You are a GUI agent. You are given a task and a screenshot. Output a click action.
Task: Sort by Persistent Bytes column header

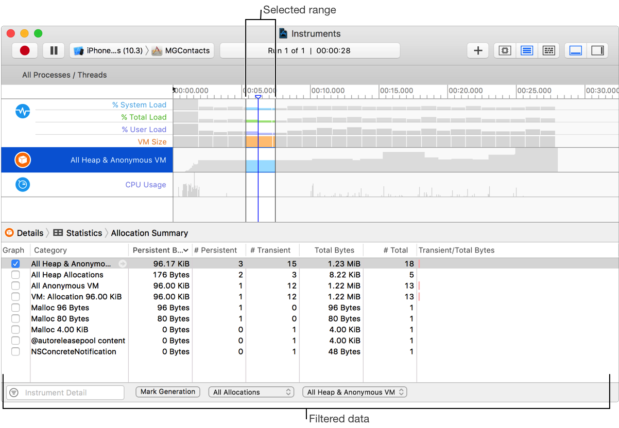tap(160, 250)
